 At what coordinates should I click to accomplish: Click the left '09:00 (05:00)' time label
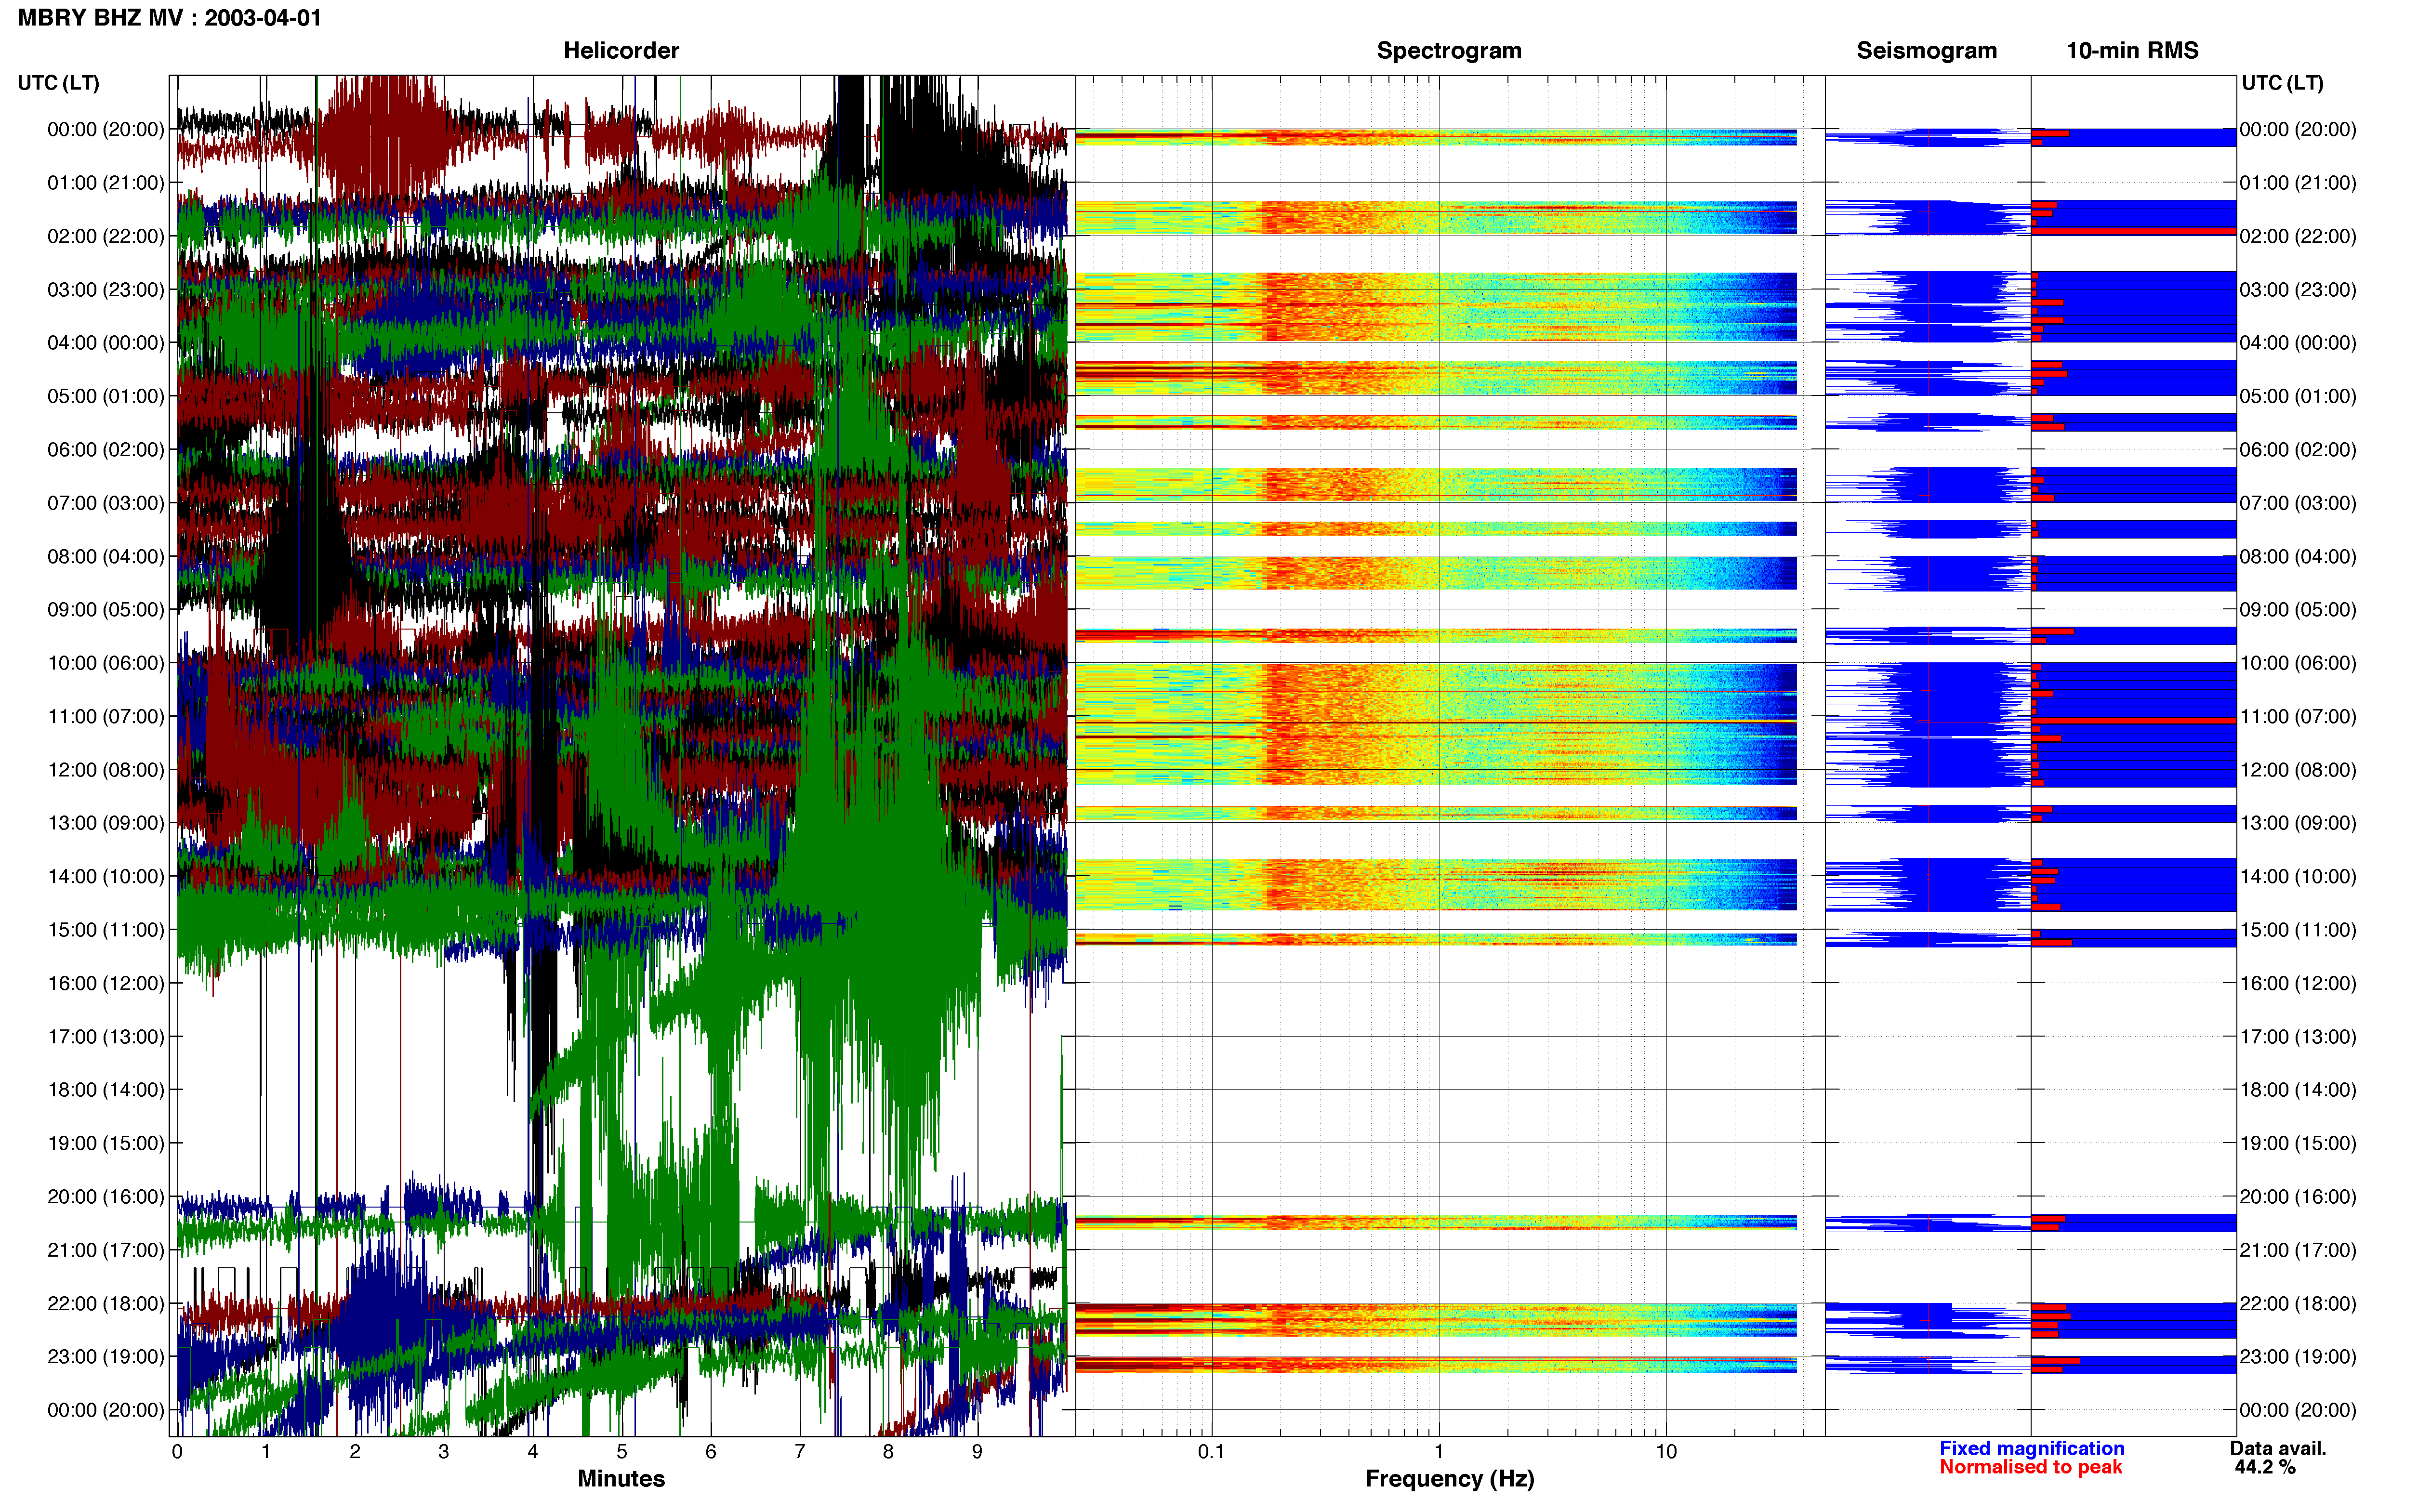click(106, 609)
